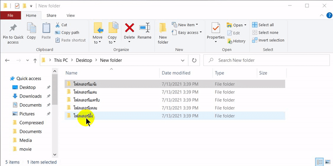The width and height of the screenshot is (333, 166).
Task: Click the red Delete icon
Action: tap(129, 28)
